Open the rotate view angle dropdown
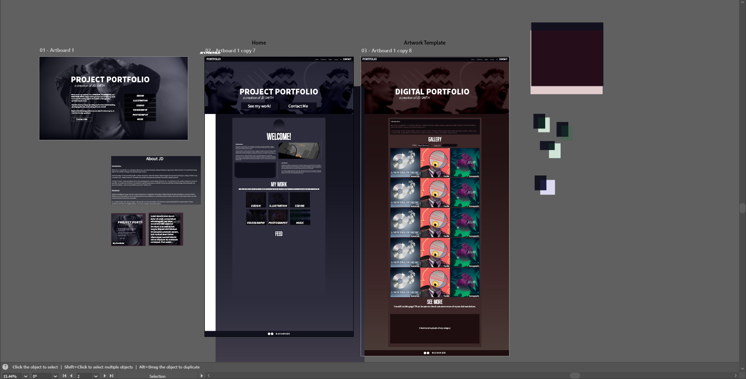This screenshot has height=379, width=746. [x=55, y=376]
